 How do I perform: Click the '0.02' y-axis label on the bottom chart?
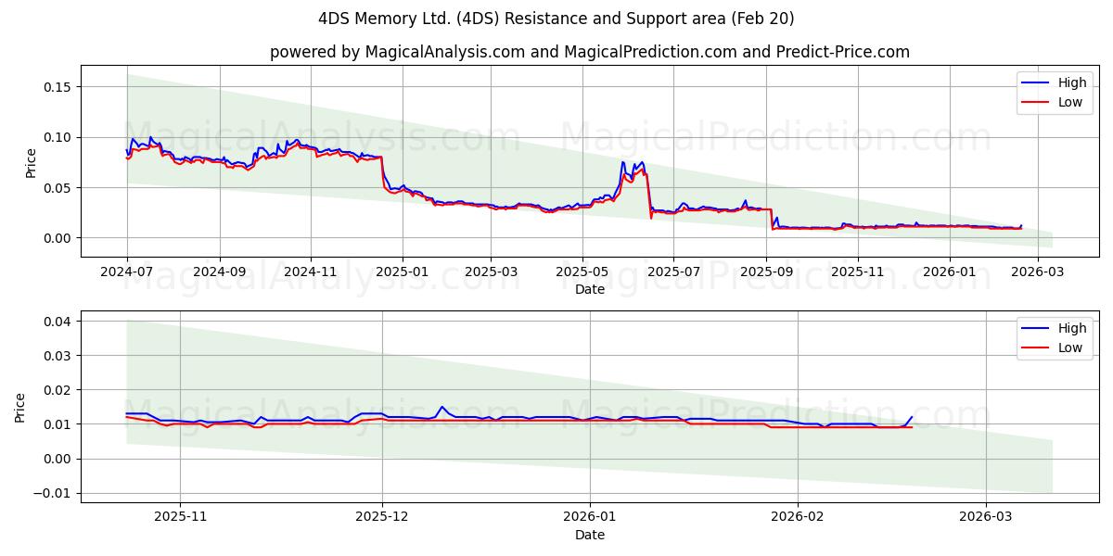(x=58, y=390)
